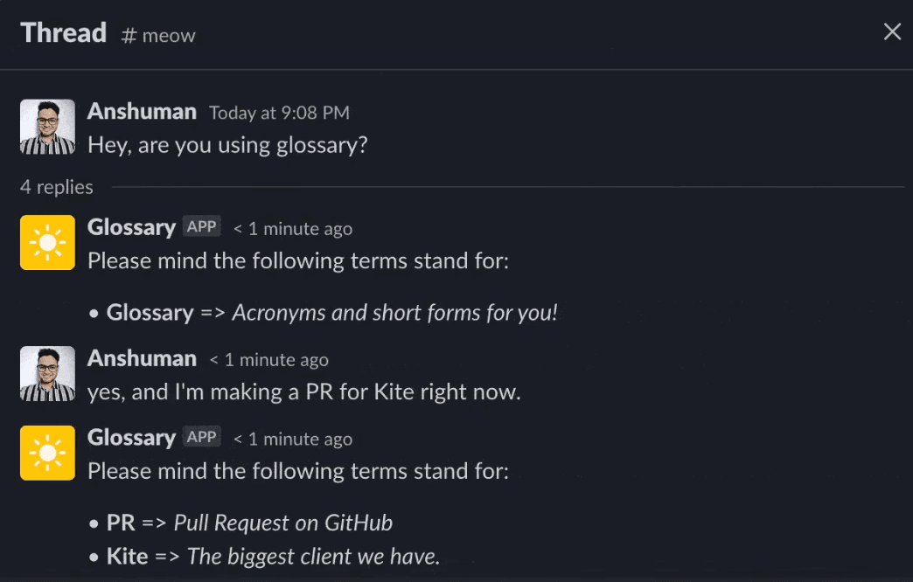The width and height of the screenshot is (913, 582).
Task: Open the Glossary app name on the PR definition reply
Action: pos(131,438)
